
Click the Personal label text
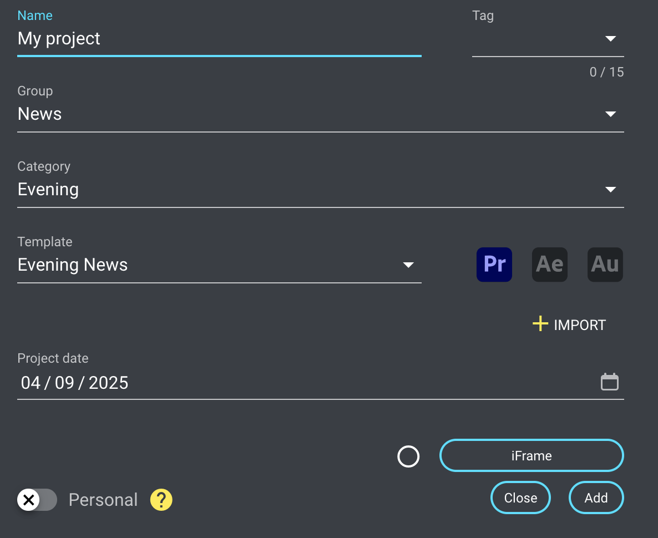click(103, 500)
